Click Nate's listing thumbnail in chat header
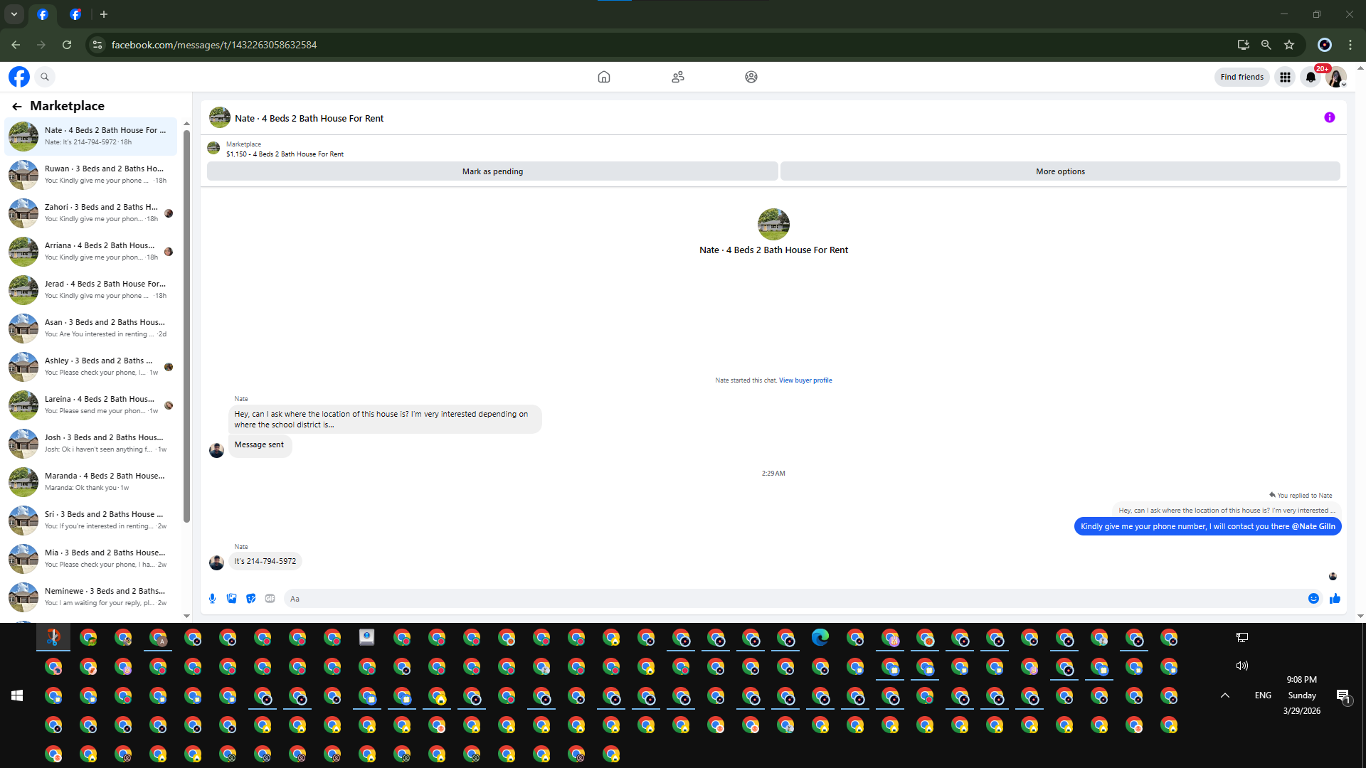The image size is (1366, 768). [220, 118]
